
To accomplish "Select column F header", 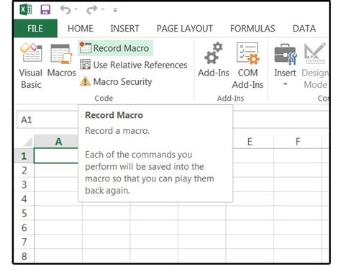I will (x=298, y=142).
